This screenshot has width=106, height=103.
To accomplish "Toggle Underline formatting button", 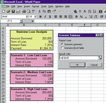I will coord(50,16).
